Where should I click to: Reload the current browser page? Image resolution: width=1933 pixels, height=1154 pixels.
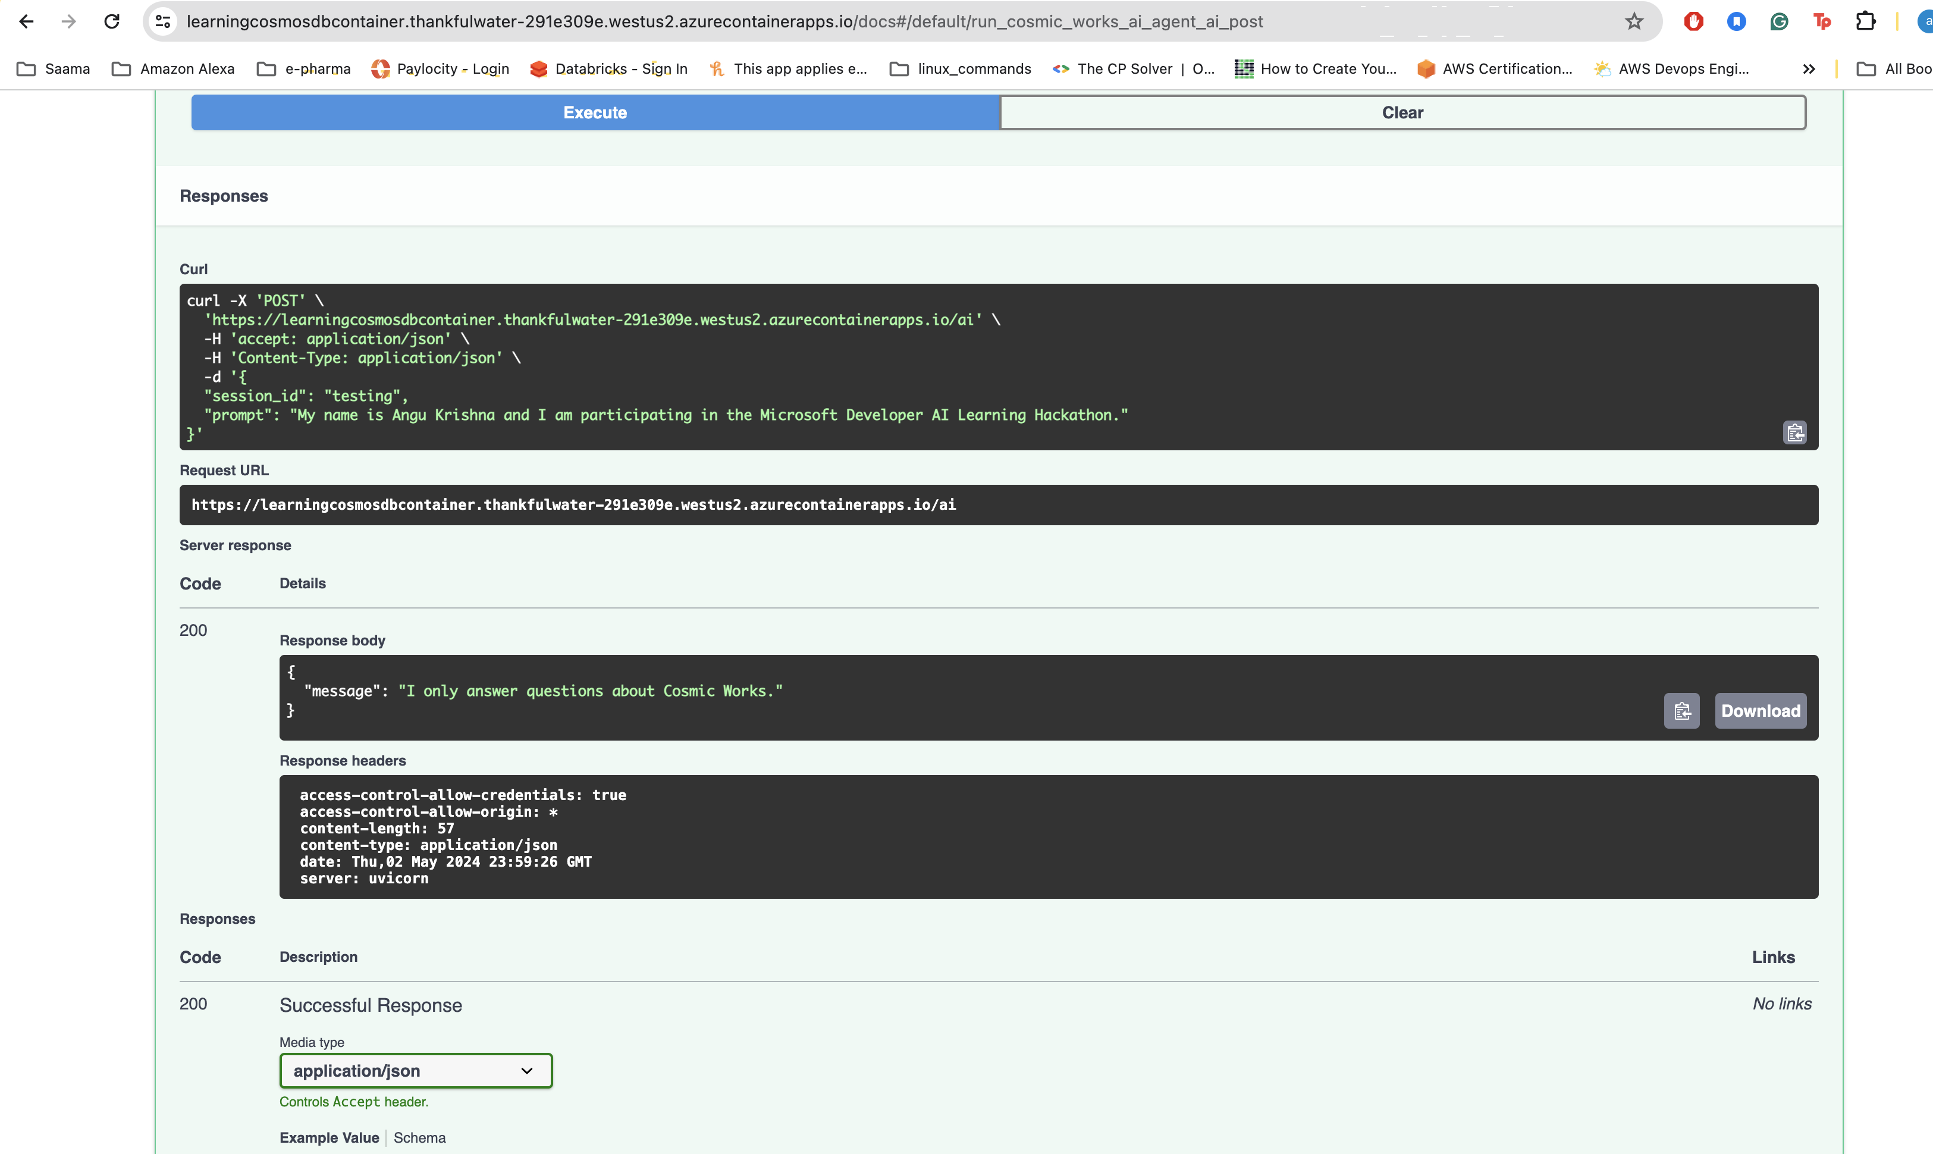112,22
